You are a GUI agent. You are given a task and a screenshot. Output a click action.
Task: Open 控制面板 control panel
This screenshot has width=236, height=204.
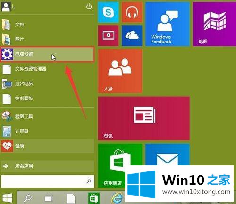(47, 98)
